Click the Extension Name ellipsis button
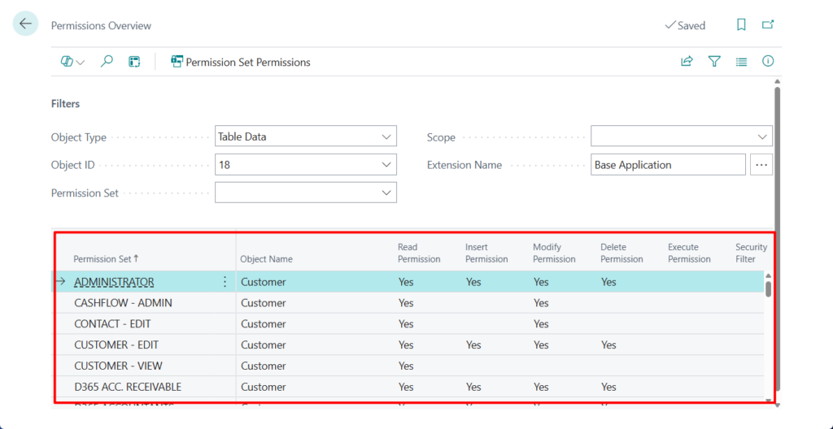 [761, 165]
